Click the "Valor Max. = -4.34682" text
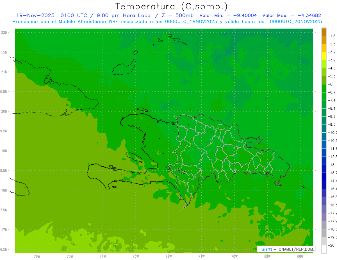This screenshot has height=260, width=337. click(x=292, y=15)
